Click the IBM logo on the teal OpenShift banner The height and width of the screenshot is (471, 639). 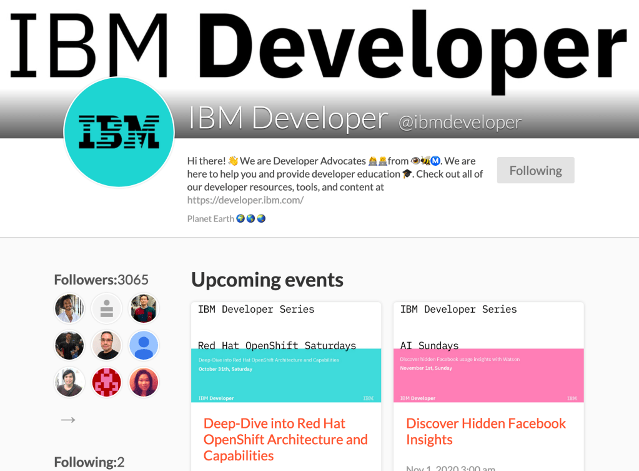[x=368, y=398]
